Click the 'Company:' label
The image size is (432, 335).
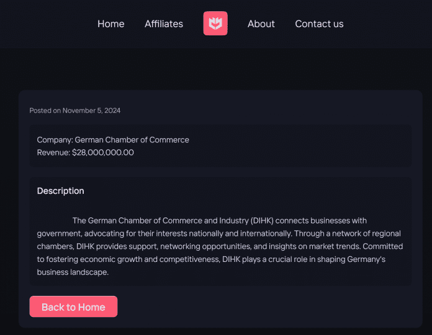tap(55, 140)
